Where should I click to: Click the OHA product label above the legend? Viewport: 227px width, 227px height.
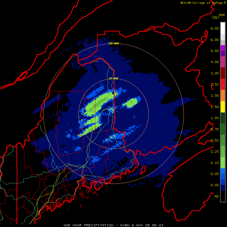point(222,15)
